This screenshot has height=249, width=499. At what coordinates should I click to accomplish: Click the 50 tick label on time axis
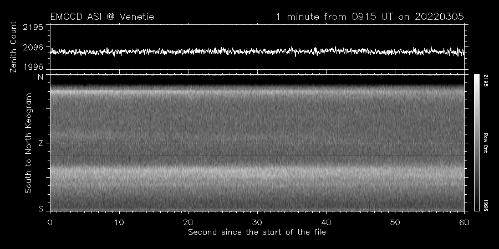[395, 222]
